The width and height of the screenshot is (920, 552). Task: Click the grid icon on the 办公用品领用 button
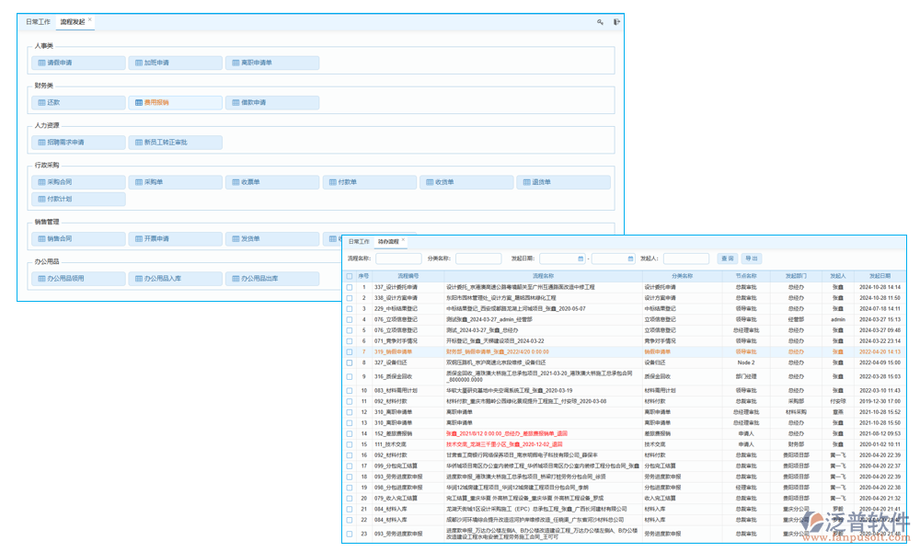pos(41,280)
